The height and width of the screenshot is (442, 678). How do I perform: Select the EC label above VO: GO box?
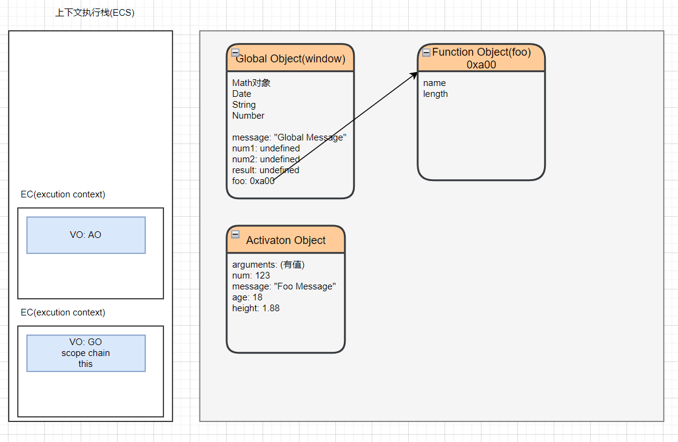click(x=63, y=312)
